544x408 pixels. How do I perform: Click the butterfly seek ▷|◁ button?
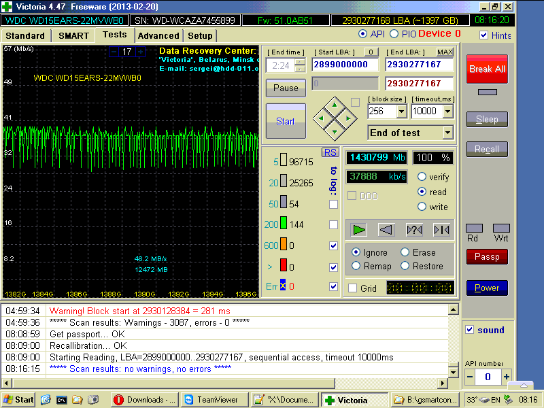click(441, 229)
